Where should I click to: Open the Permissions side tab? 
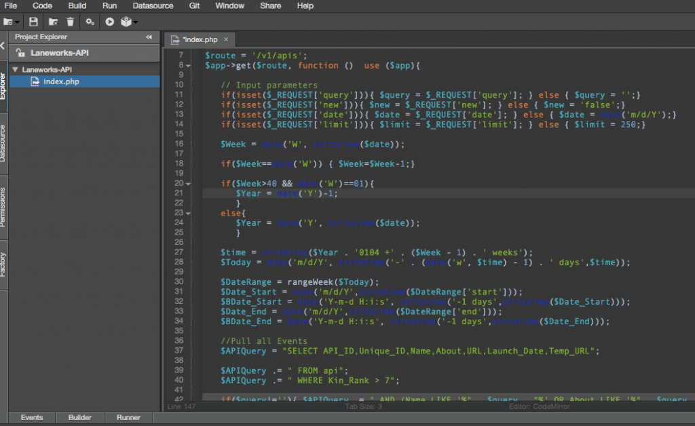pyautogui.click(x=3, y=208)
